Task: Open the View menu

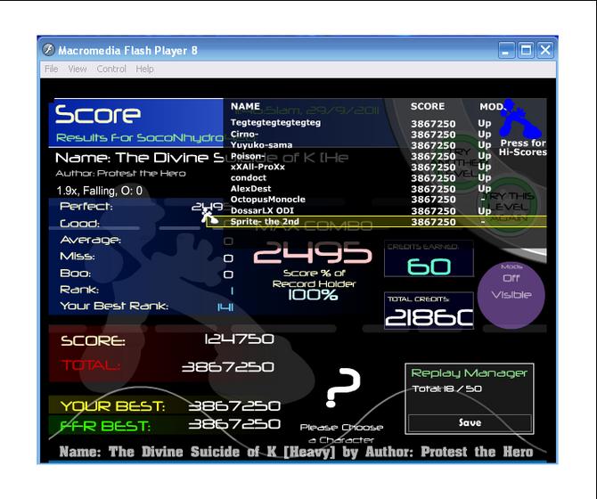Action: tap(78, 69)
